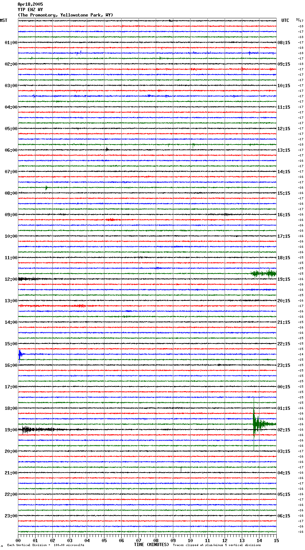Click the DC column header label
The width and height of the screenshot is (305, 550).
298,19
